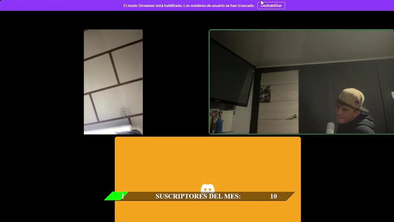Click the Discord logo on orange tile
This screenshot has width=394, height=222.
pos(208,188)
